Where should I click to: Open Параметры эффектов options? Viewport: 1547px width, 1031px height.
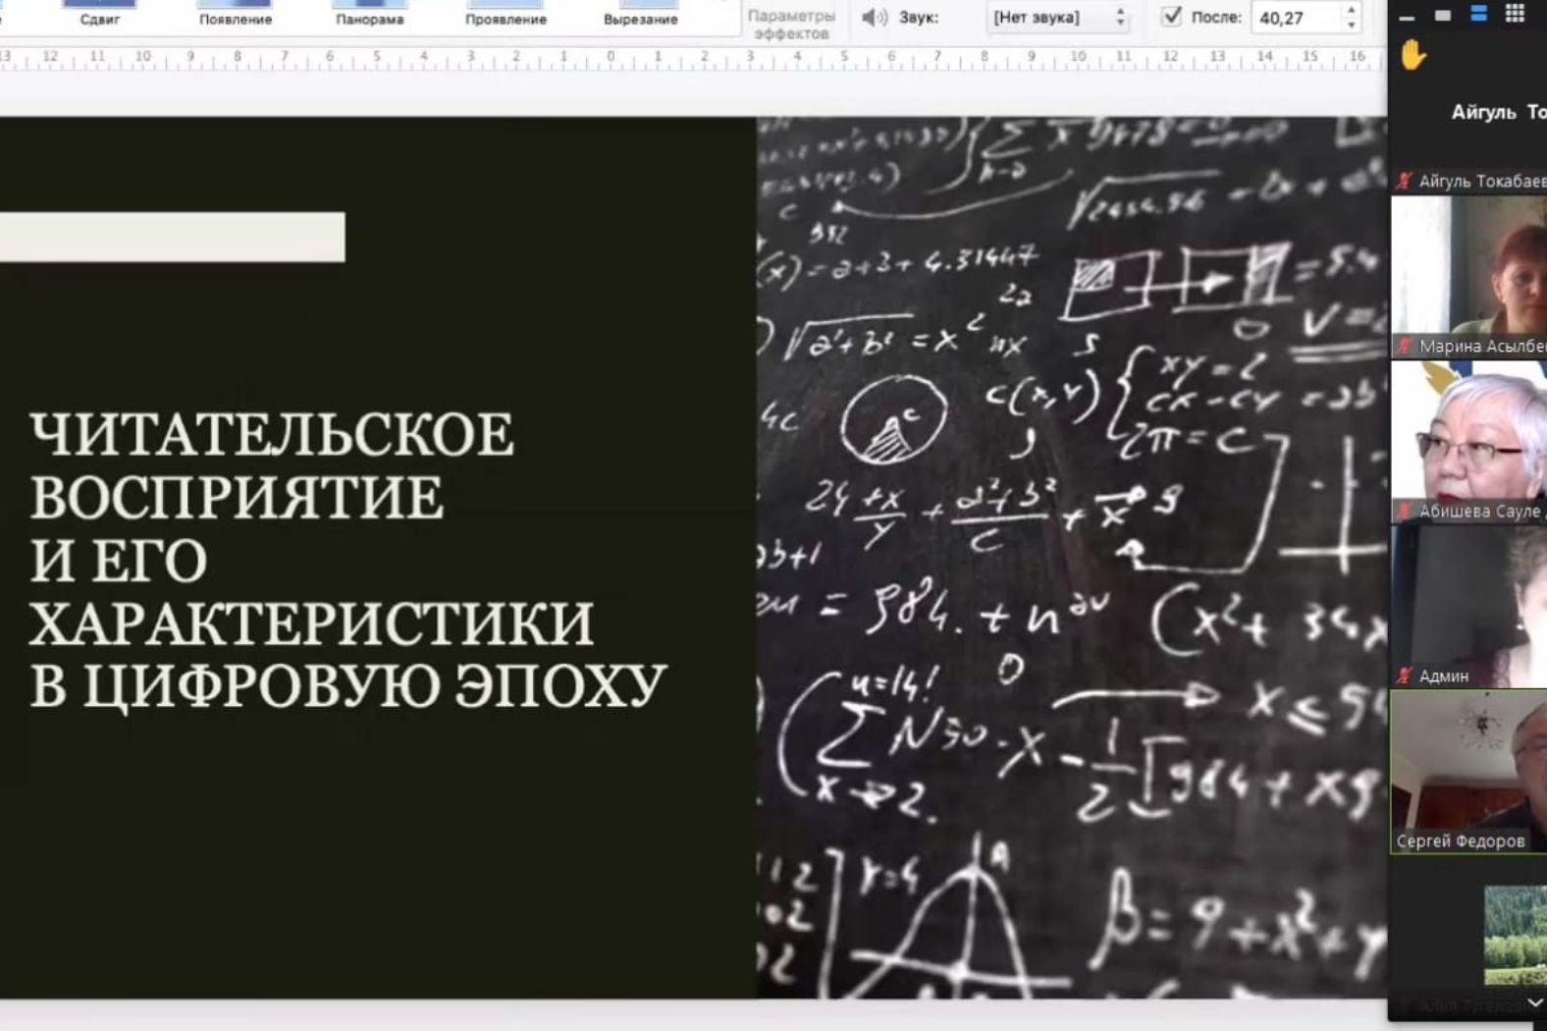coord(790,24)
